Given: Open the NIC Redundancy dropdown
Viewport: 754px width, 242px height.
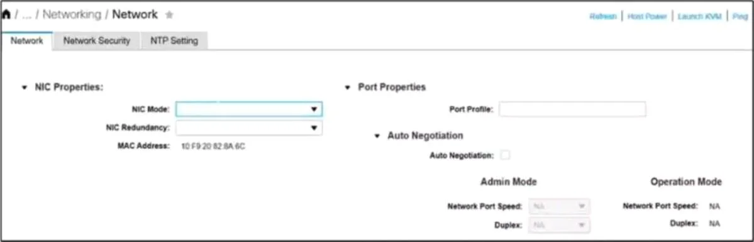Looking at the screenshot, I should (249, 128).
